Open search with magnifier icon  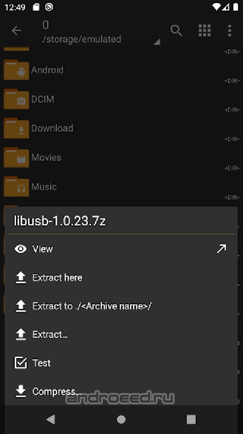(x=176, y=31)
